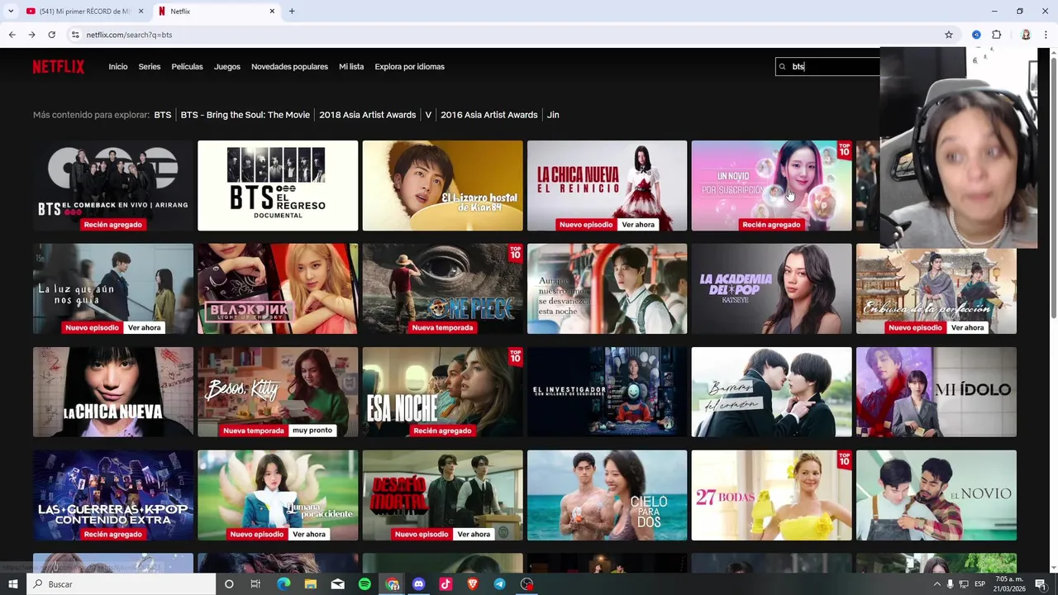This screenshot has height=595, width=1058.
Task: Open the Chrome profile avatar
Action: 1026,35
